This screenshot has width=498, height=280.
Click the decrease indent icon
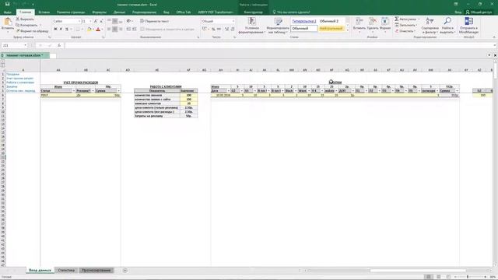click(128, 30)
